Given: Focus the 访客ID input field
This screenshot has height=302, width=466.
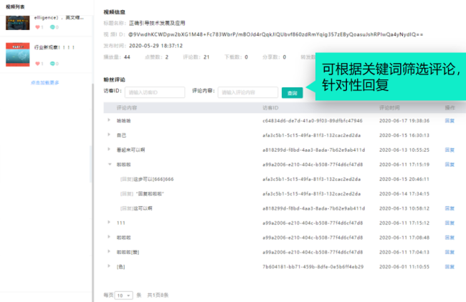Looking at the screenshot, I should click(x=155, y=92).
